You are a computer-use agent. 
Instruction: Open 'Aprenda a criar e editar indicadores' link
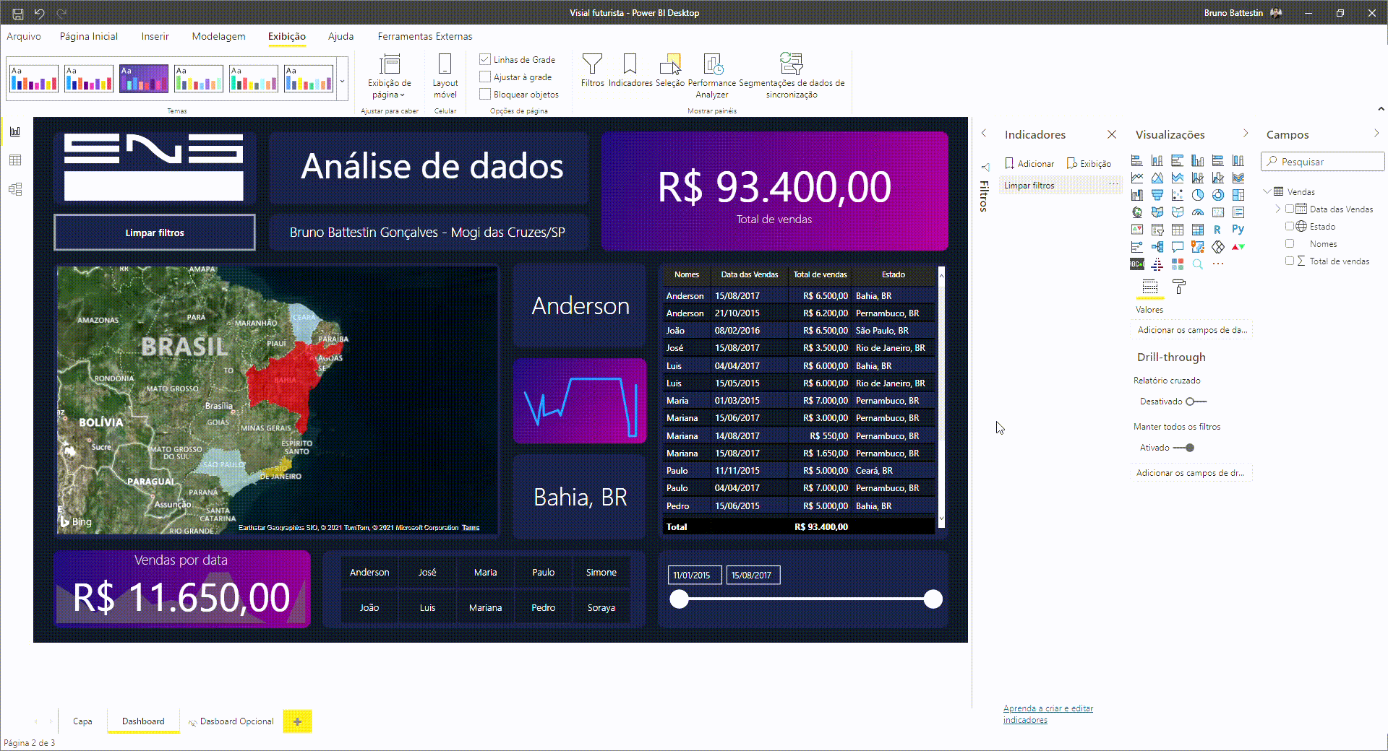[x=1048, y=714]
